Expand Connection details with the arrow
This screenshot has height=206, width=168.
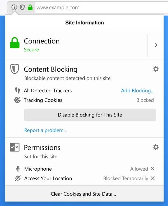point(156,45)
